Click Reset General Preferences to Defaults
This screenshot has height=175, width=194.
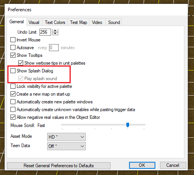(59, 166)
